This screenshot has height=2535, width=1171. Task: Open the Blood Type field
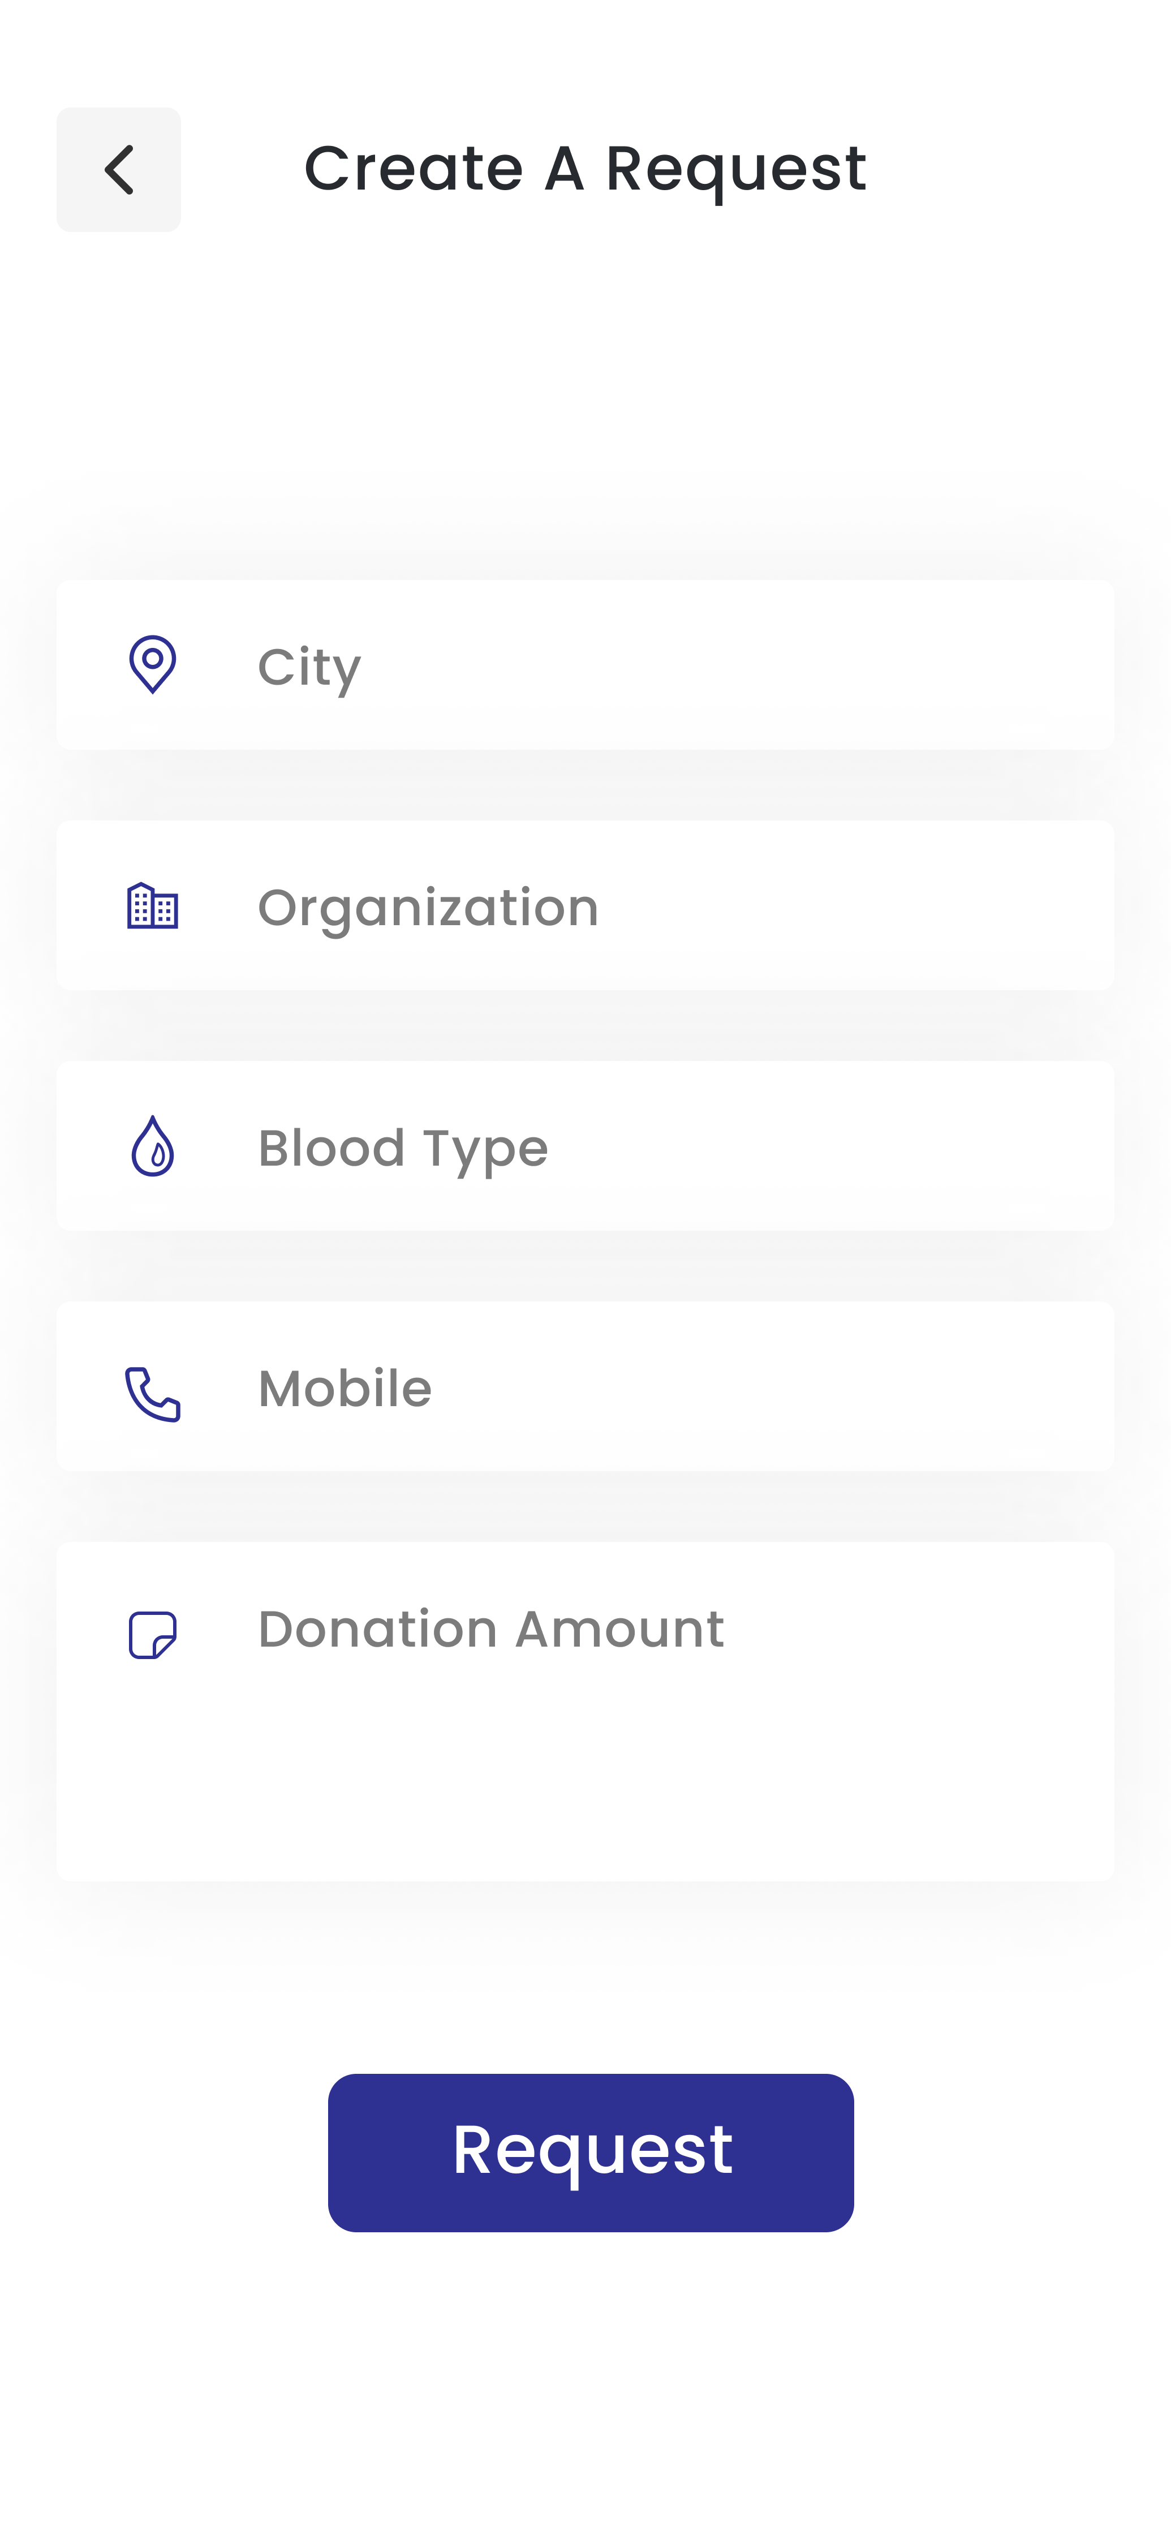585,1145
